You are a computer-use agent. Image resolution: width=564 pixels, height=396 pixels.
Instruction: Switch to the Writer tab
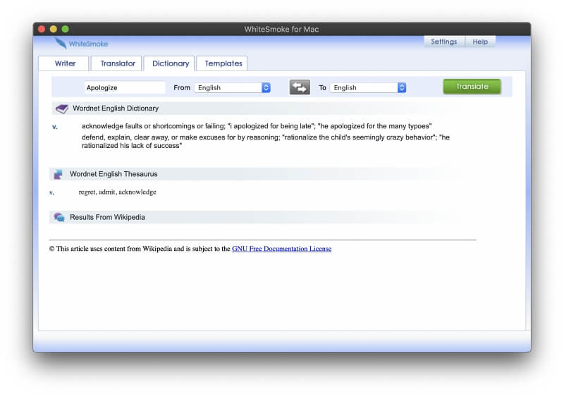(x=63, y=63)
